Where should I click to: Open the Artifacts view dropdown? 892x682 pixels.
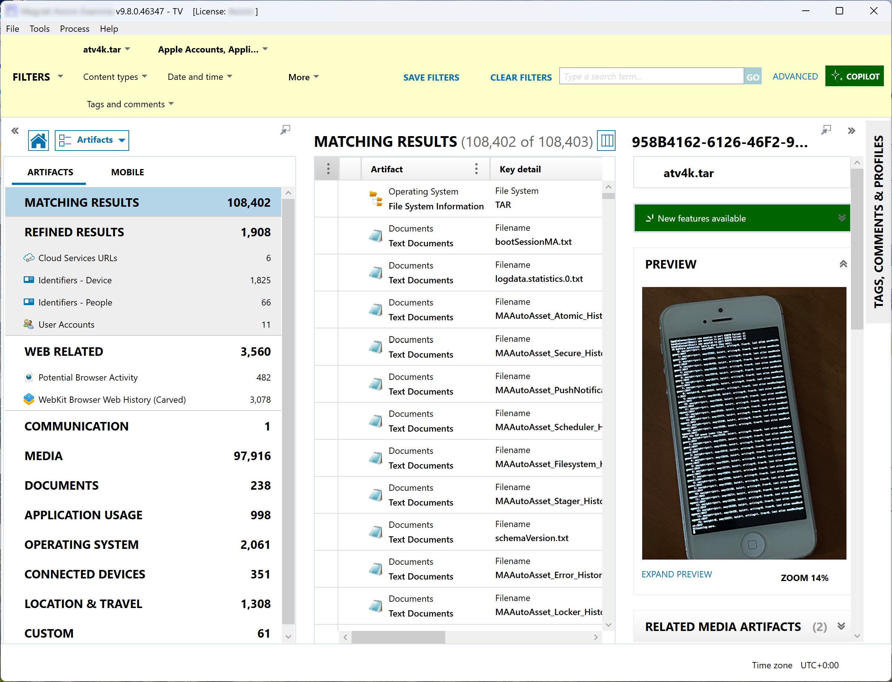tap(92, 140)
